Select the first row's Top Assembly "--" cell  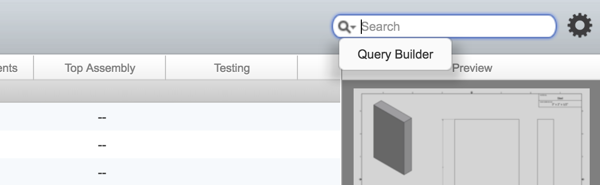tap(102, 118)
